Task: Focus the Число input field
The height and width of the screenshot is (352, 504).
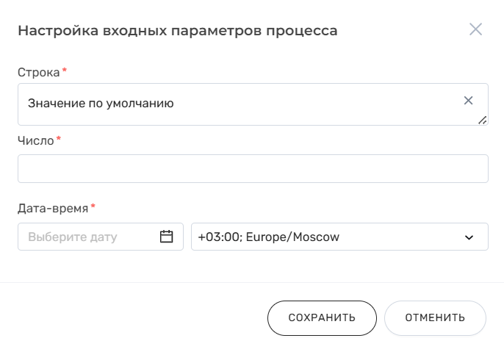Action: [x=253, y=169]
